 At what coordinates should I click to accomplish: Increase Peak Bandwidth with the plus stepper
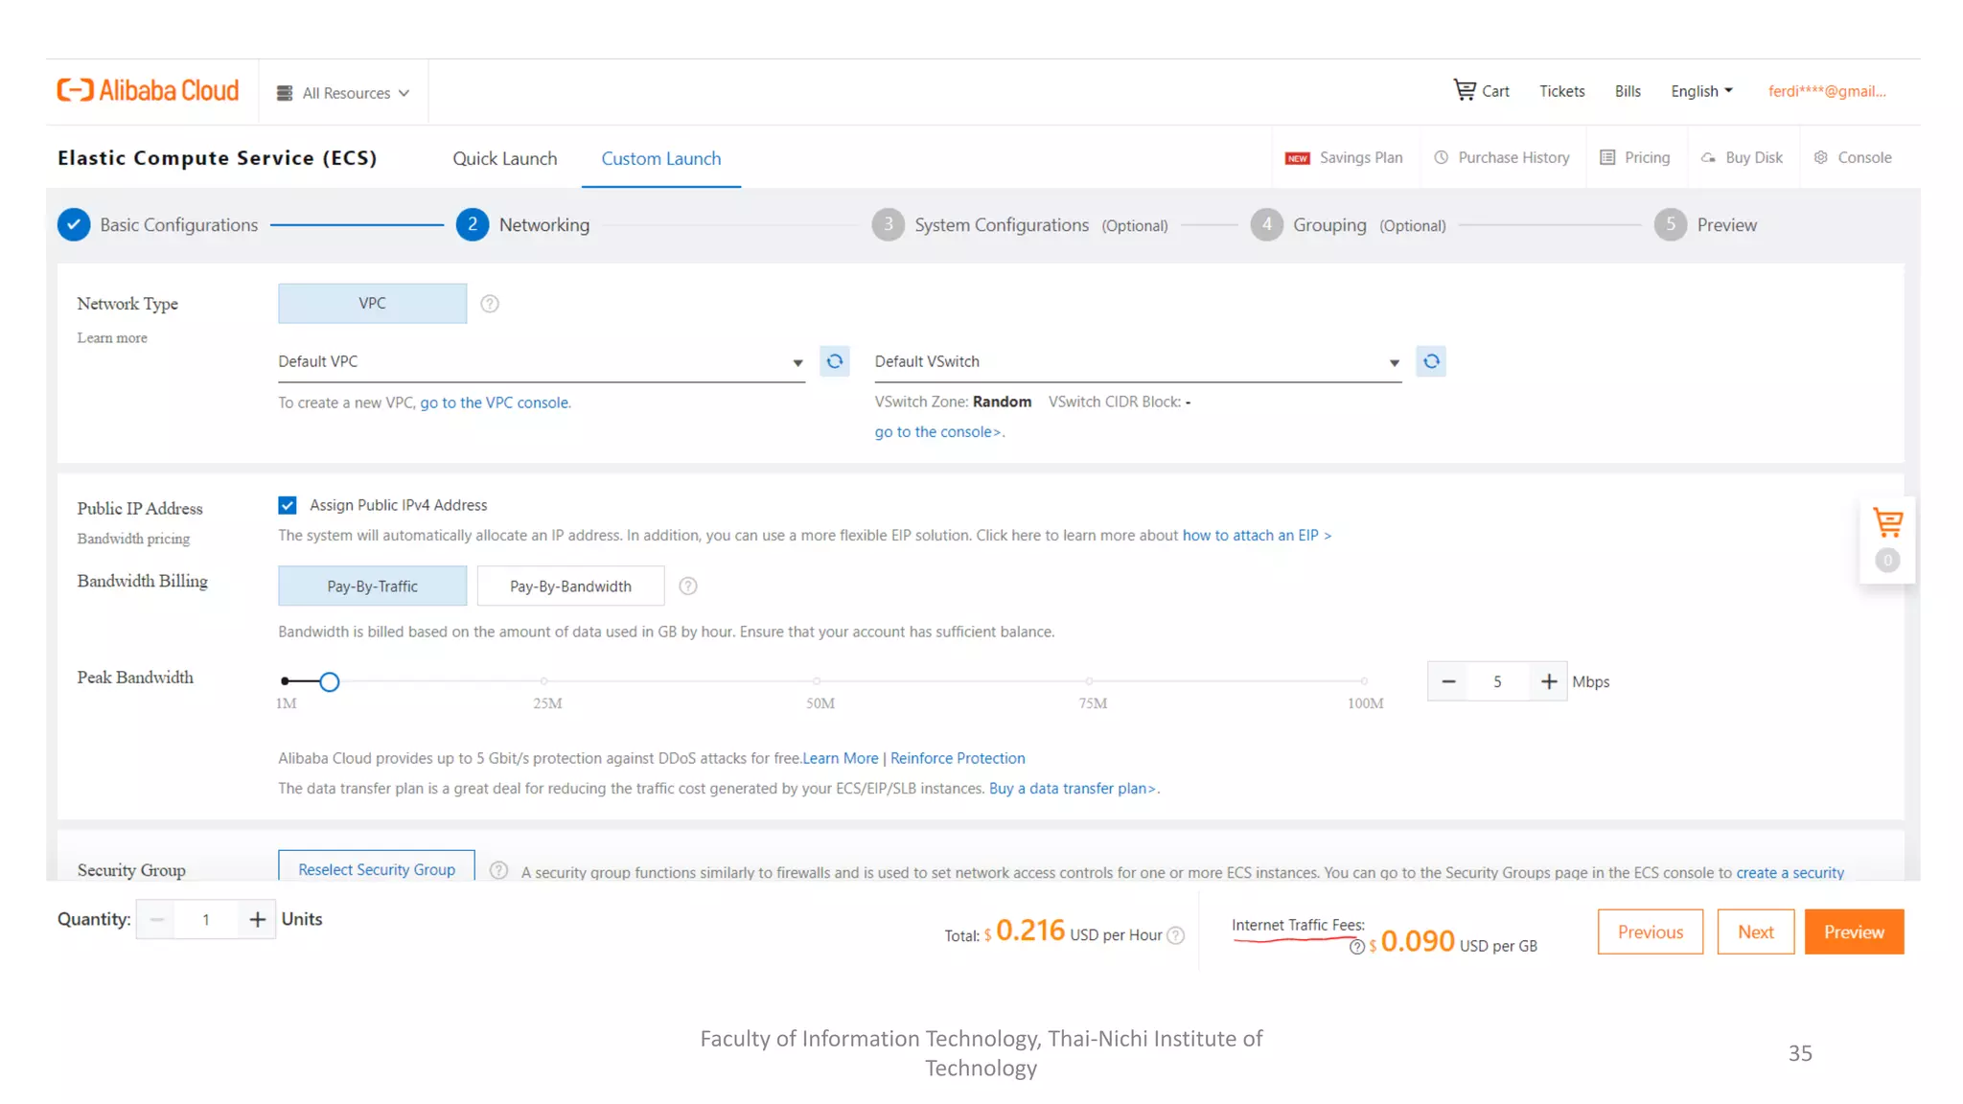pos(1548,681)
